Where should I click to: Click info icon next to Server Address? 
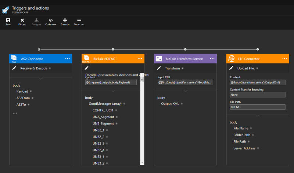pyautogui.click(x=258, y=148)
